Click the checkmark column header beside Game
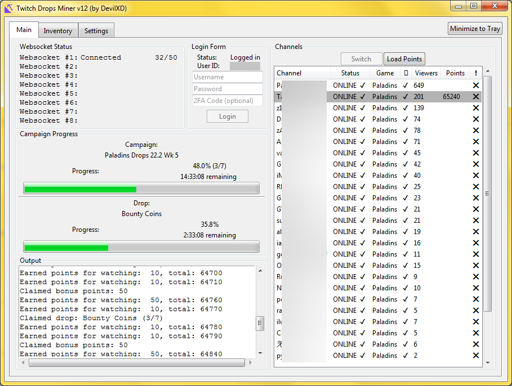The height and width of the screenshot is (386, 512). tap(407, 73)
